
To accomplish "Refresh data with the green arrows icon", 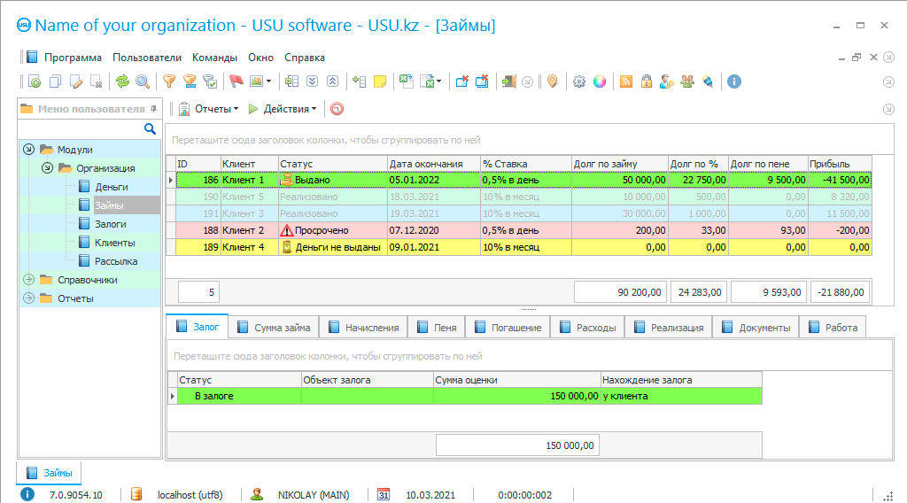I will tap(122, 81).
